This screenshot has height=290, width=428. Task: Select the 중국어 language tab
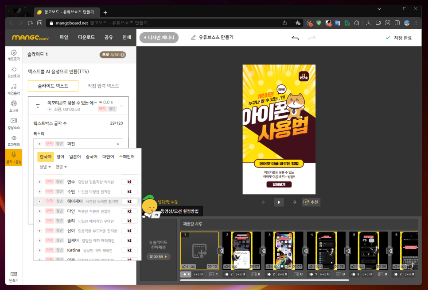tap(91, 156)
